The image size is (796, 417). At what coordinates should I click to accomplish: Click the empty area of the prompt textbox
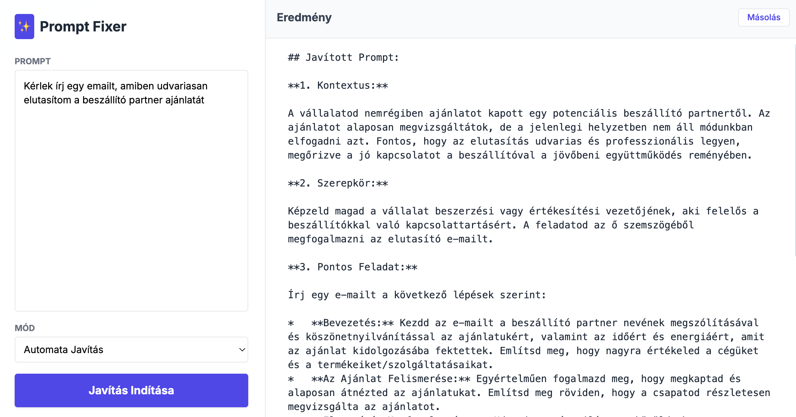131,210
